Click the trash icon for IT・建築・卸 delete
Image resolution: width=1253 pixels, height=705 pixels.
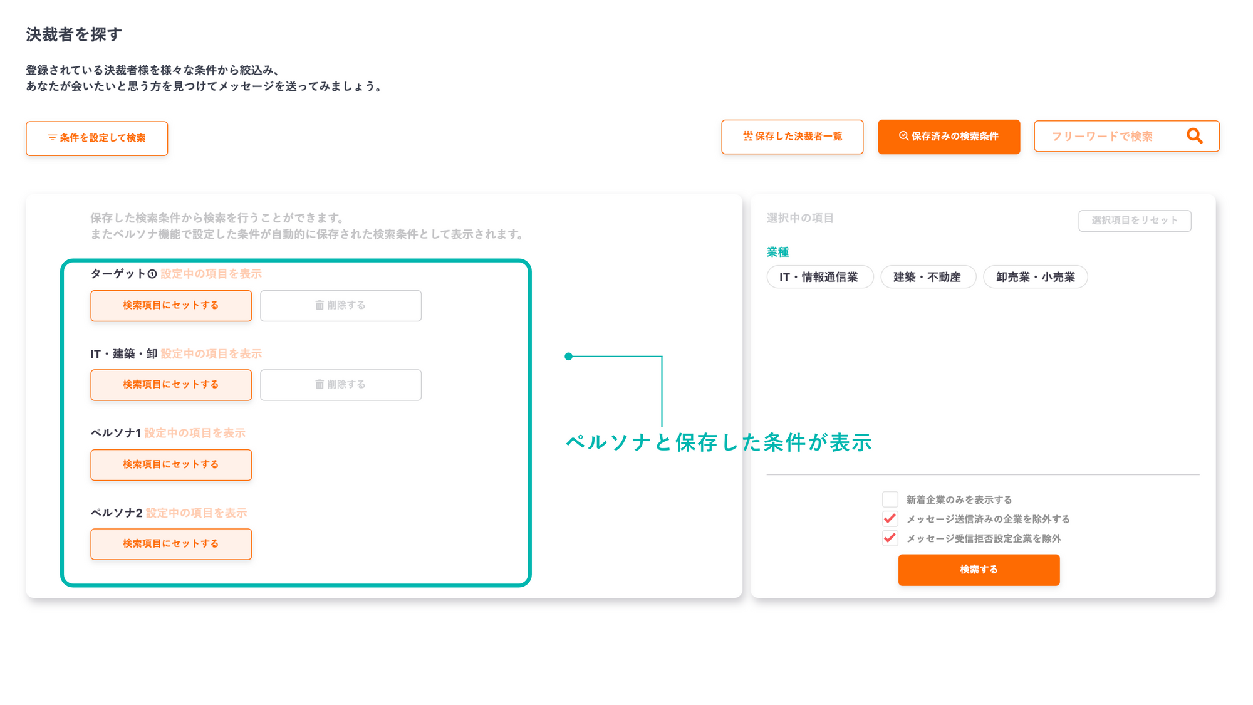(x=320, y=384)
